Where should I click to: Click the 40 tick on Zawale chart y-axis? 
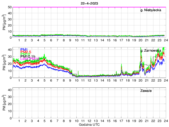click(x=9, y=90)
